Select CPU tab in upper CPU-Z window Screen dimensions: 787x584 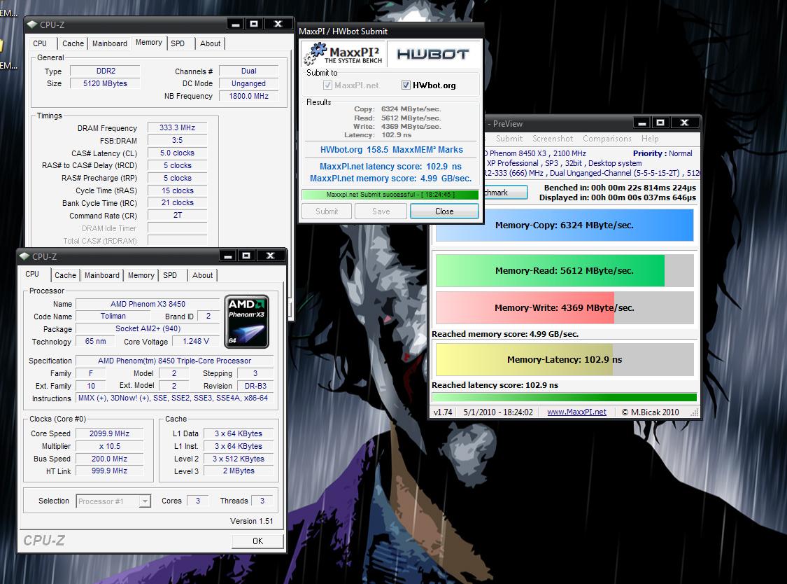click(40, 43)
